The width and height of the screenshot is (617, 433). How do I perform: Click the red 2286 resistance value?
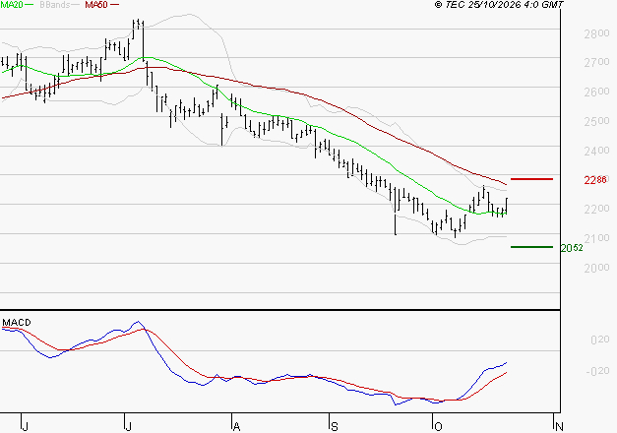pos(595,180)
